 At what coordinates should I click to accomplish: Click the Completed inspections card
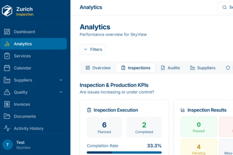(x=144, y=127)
